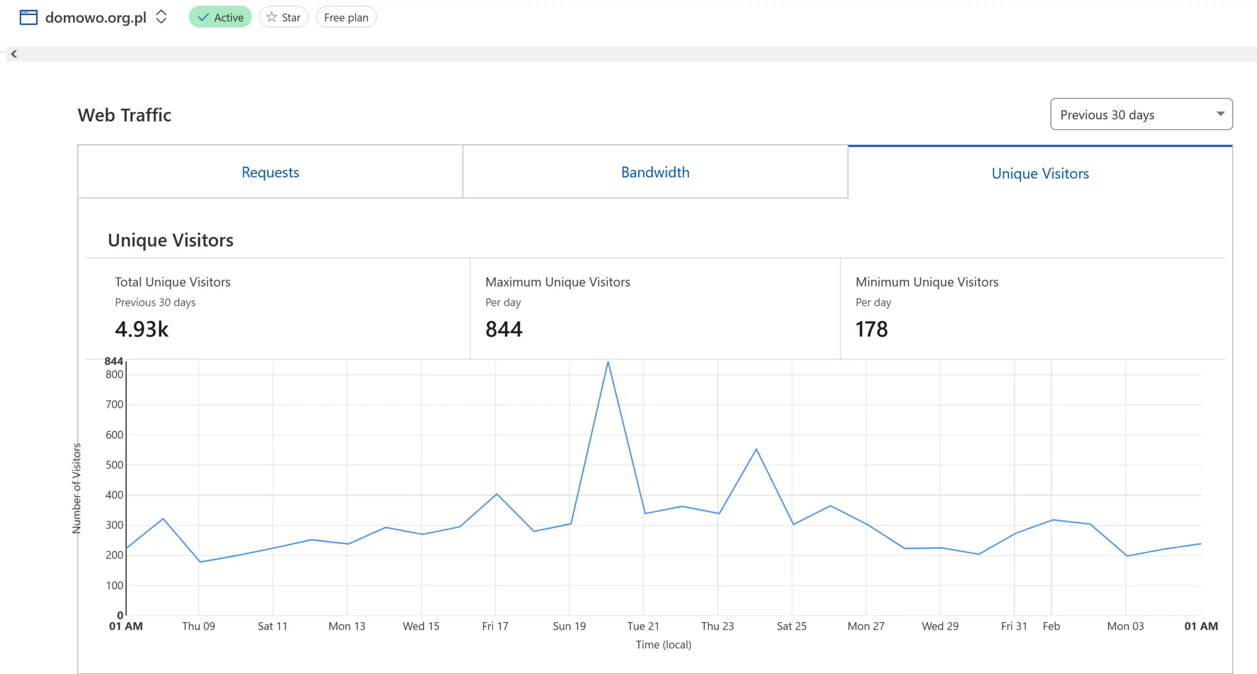Image resolution: width=1257 pixels, height=674 pixels.
Task: Click the Fri 17 axis label
Action: click(x=495, y=626)
